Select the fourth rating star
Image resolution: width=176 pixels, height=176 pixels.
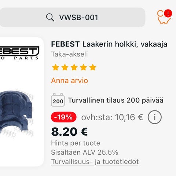click(84, 67)
